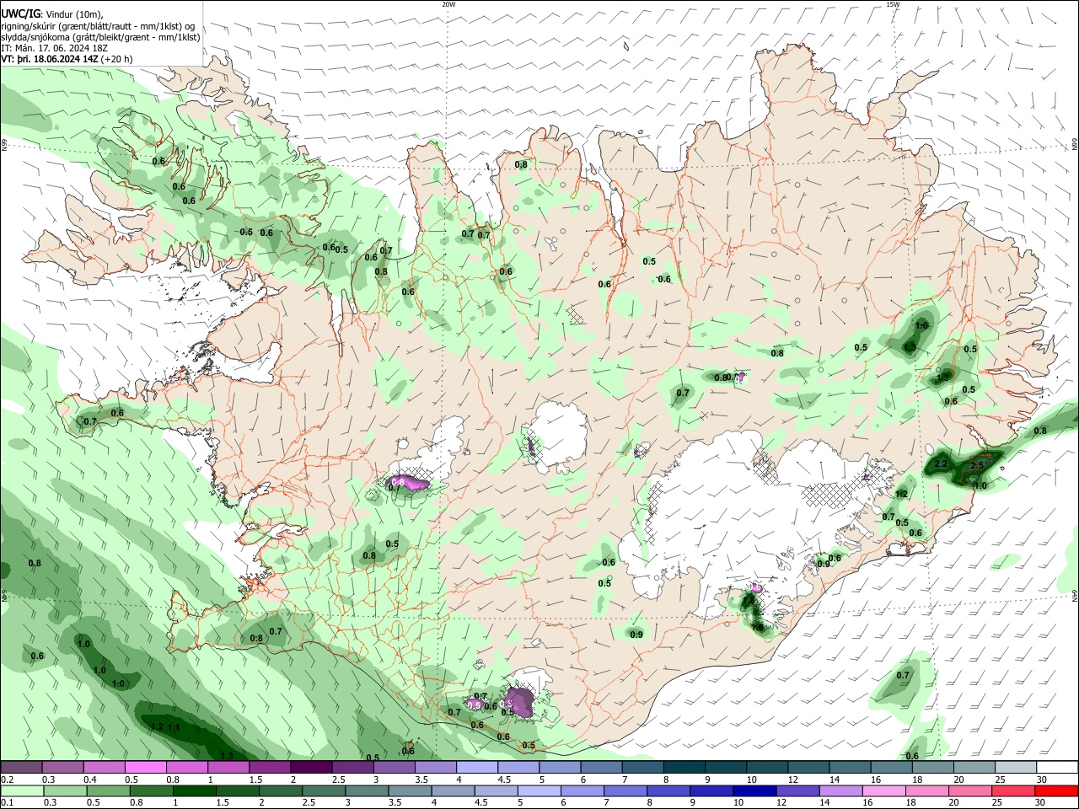Click the 'VT: þri. 18.06.2024 14Z (+20 h)' line
1079x809 pixels.
[x=67, y=59]
